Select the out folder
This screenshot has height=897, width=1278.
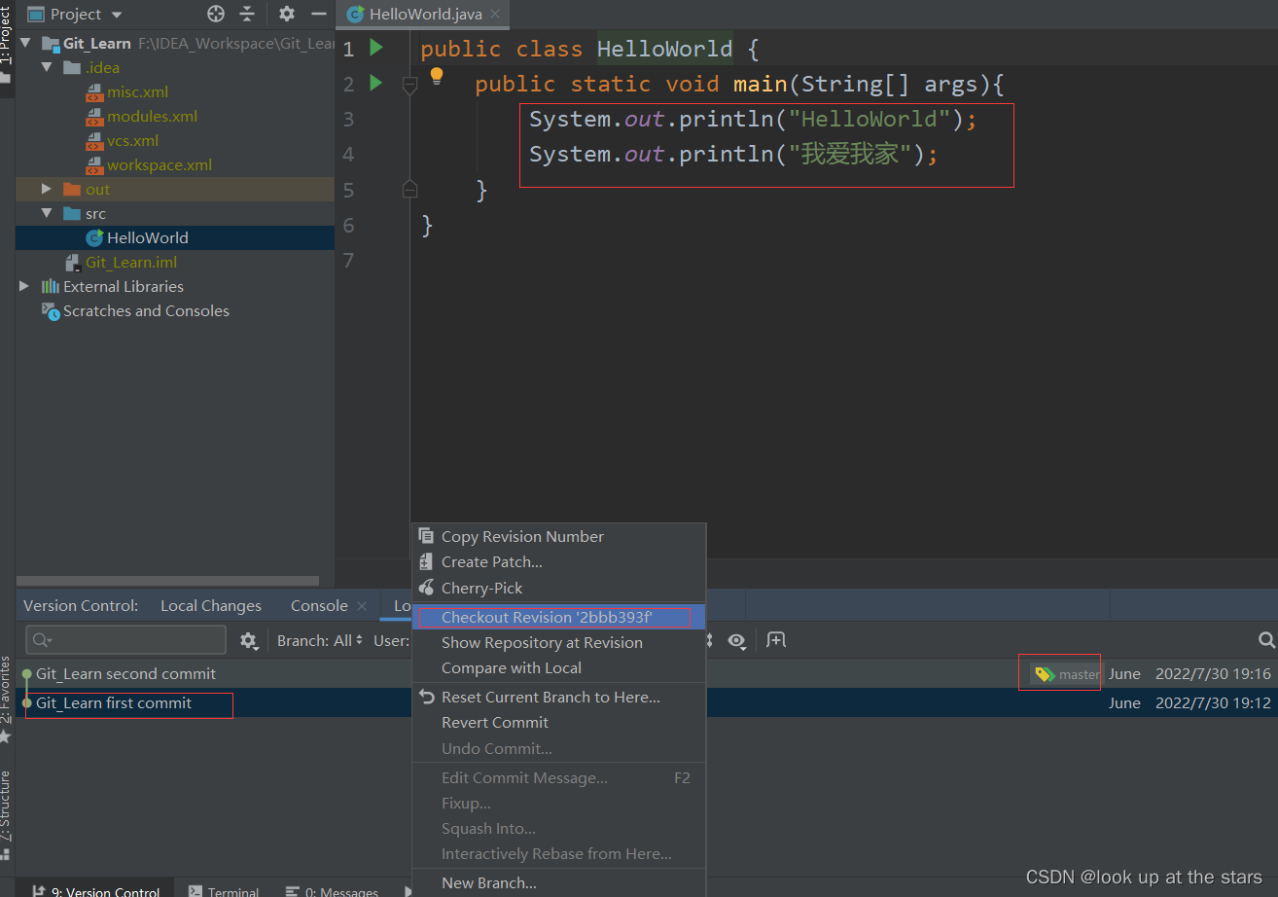97,190
